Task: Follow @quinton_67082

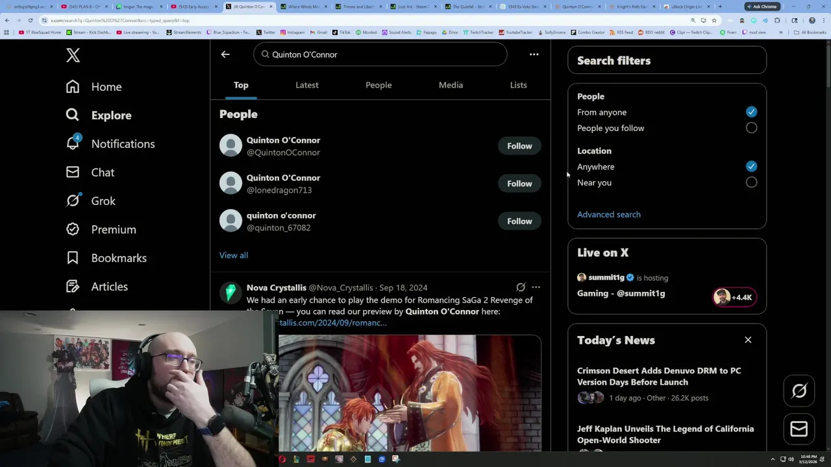Action: coord(519,221)
